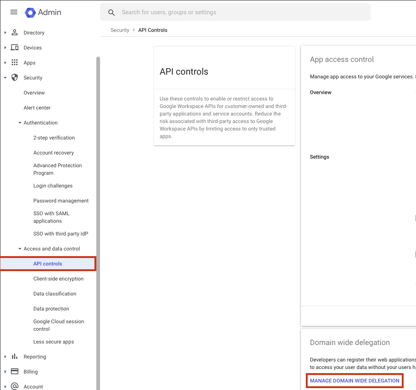Click the Google Admin logo

43,12
